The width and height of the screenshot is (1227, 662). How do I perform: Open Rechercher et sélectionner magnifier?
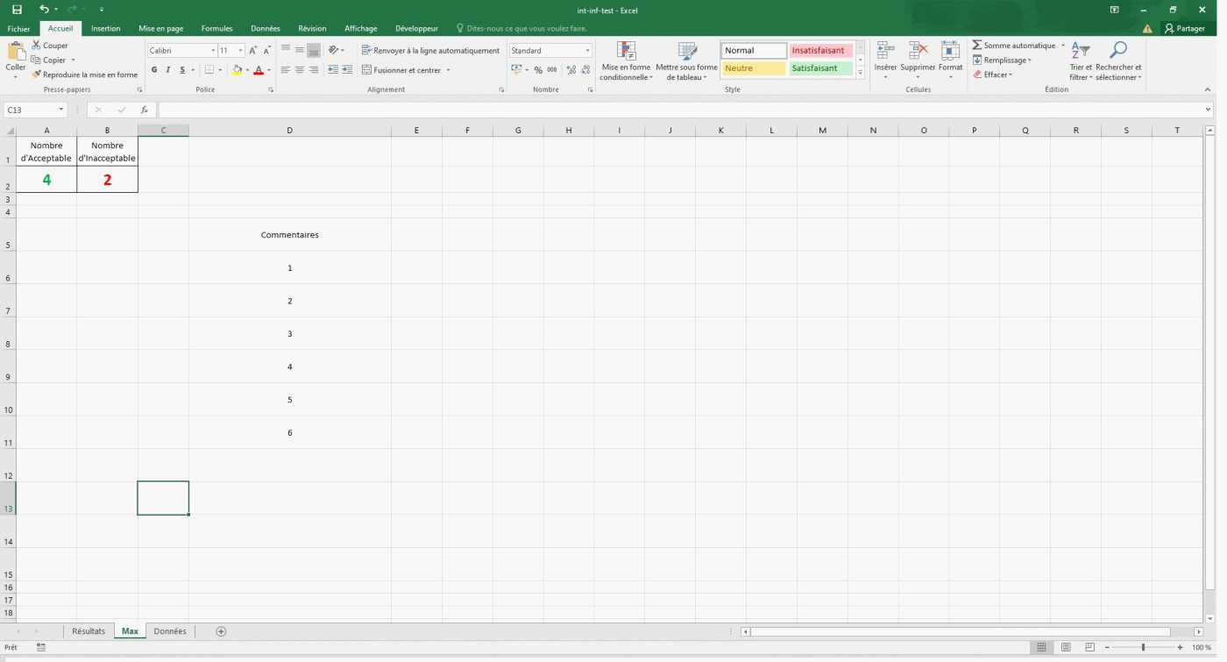[x=1118, y=52]
